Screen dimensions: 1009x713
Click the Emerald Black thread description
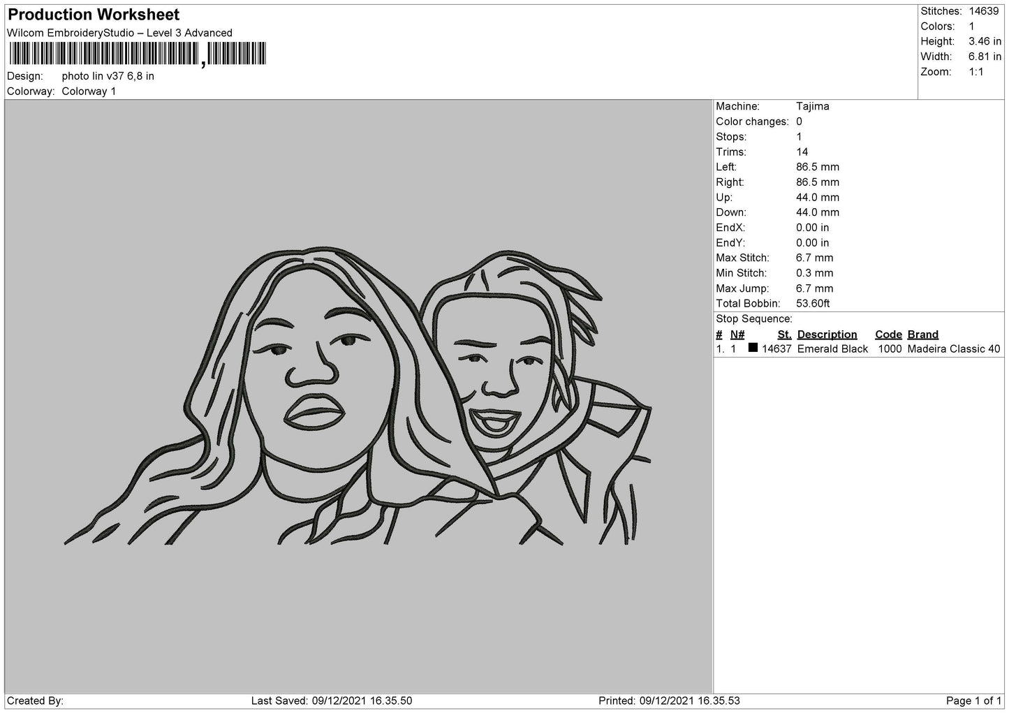tap(832, 349)
